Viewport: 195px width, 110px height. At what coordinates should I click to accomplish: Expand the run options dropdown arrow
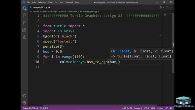[x=164, y=7]
